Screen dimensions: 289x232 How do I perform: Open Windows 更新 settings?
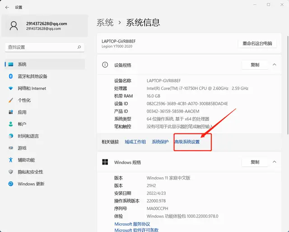point(45,184)
